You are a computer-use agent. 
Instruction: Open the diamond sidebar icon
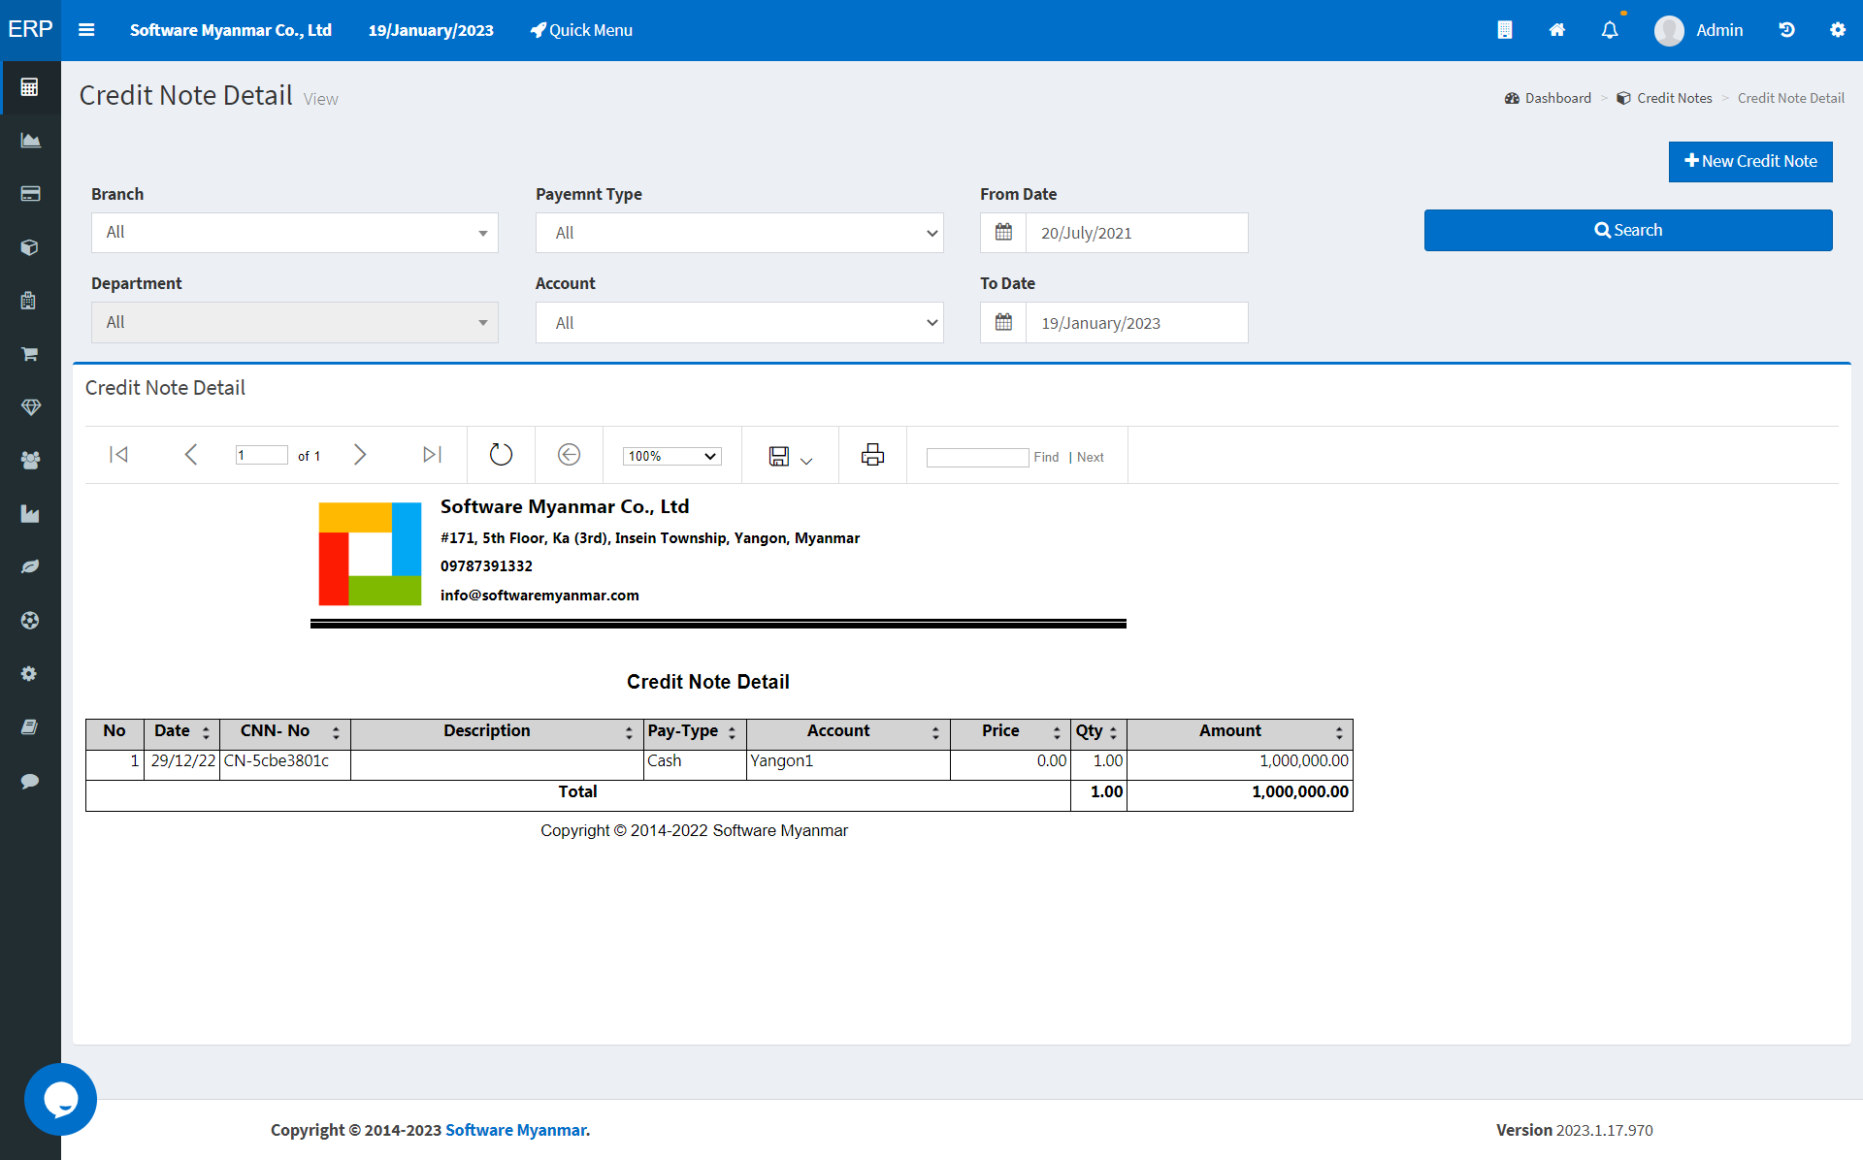coord(30,407)
